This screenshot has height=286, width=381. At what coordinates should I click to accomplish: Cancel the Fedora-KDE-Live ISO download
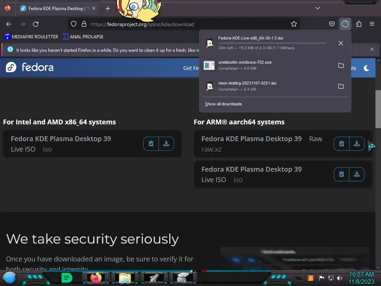click(341, 43)
